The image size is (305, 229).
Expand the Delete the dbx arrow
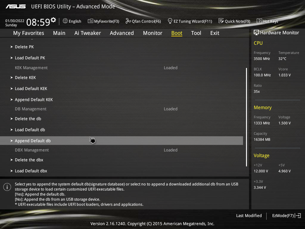pos(12,160)
